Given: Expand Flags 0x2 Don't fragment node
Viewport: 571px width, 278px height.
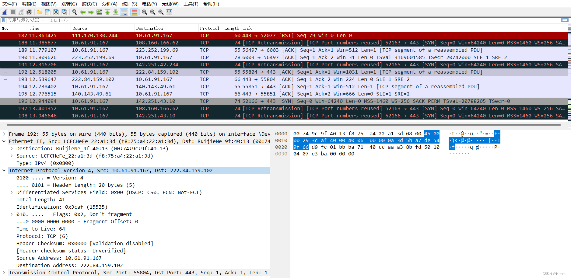Looking at the screenshot, I should pyautogui.click(x=12, y=214).
